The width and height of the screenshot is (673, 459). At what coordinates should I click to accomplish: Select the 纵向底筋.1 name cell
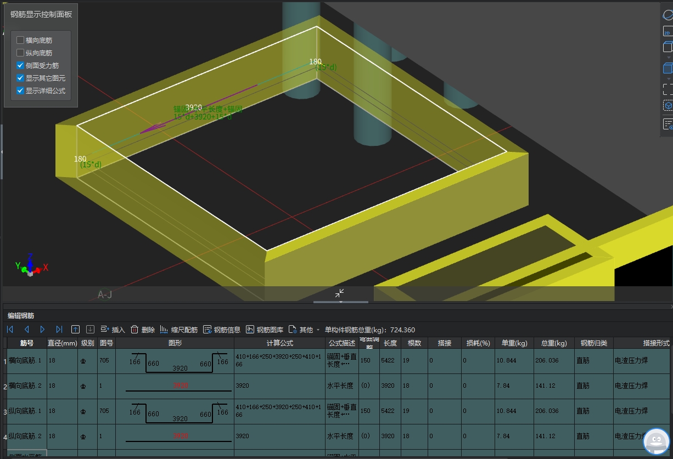(x=27, y=411)
